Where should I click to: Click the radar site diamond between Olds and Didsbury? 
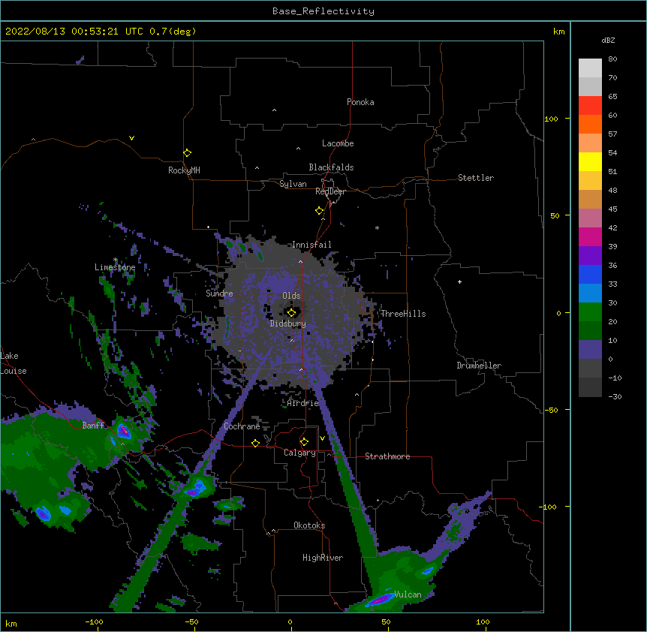(x=291, y=313)
